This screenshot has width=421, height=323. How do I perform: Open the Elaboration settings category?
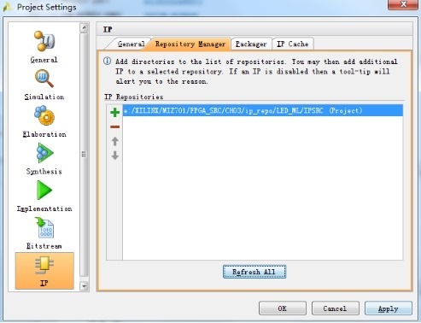(44, 121)
